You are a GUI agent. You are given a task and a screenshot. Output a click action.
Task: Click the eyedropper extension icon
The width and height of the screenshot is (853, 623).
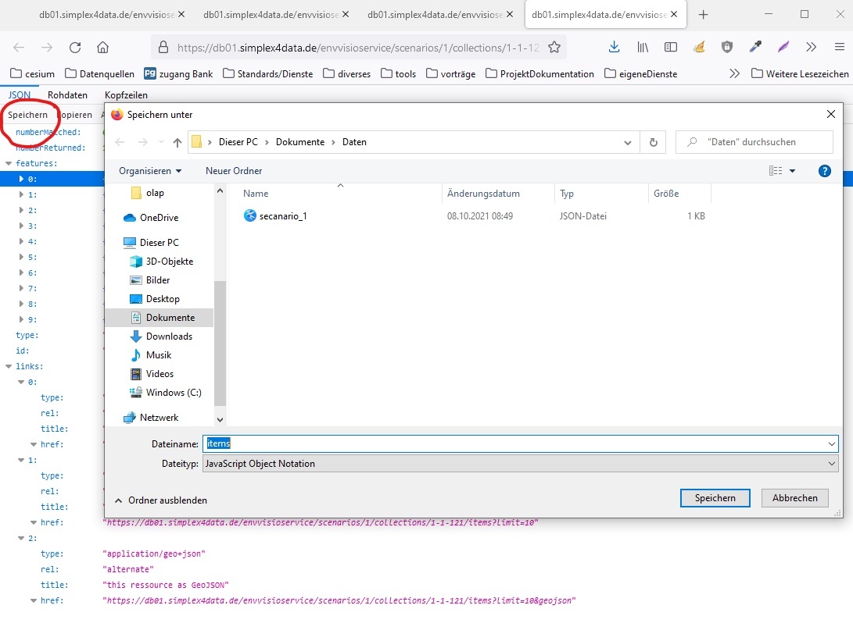pyautogui.click(x=755, y=47)
